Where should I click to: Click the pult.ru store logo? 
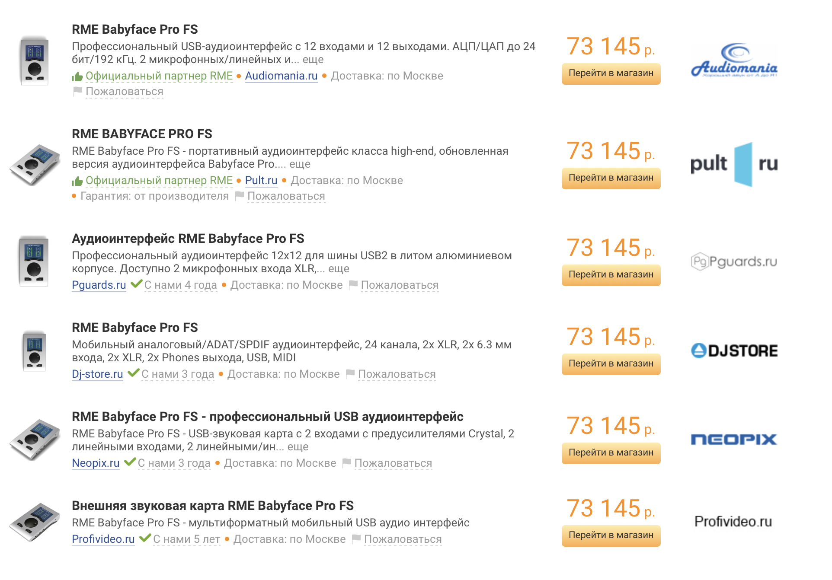734,164
